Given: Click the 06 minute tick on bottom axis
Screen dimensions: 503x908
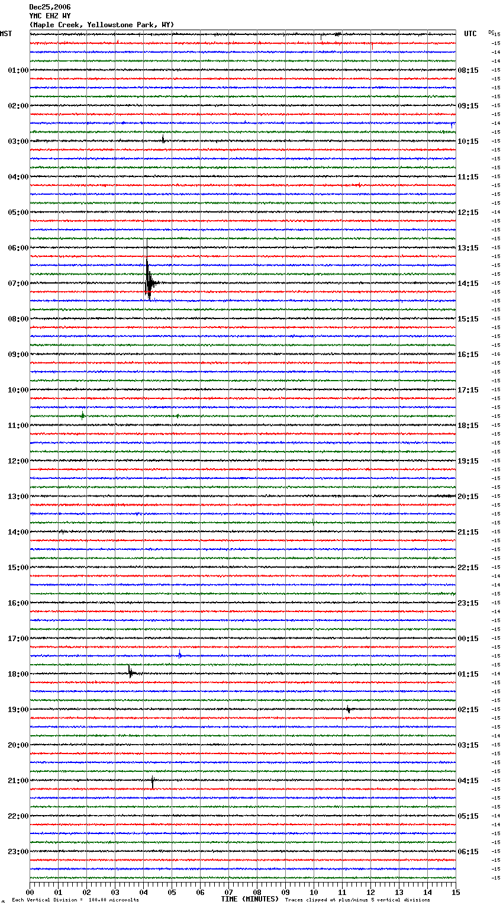Looking at the screenshot, I should 200,892.
